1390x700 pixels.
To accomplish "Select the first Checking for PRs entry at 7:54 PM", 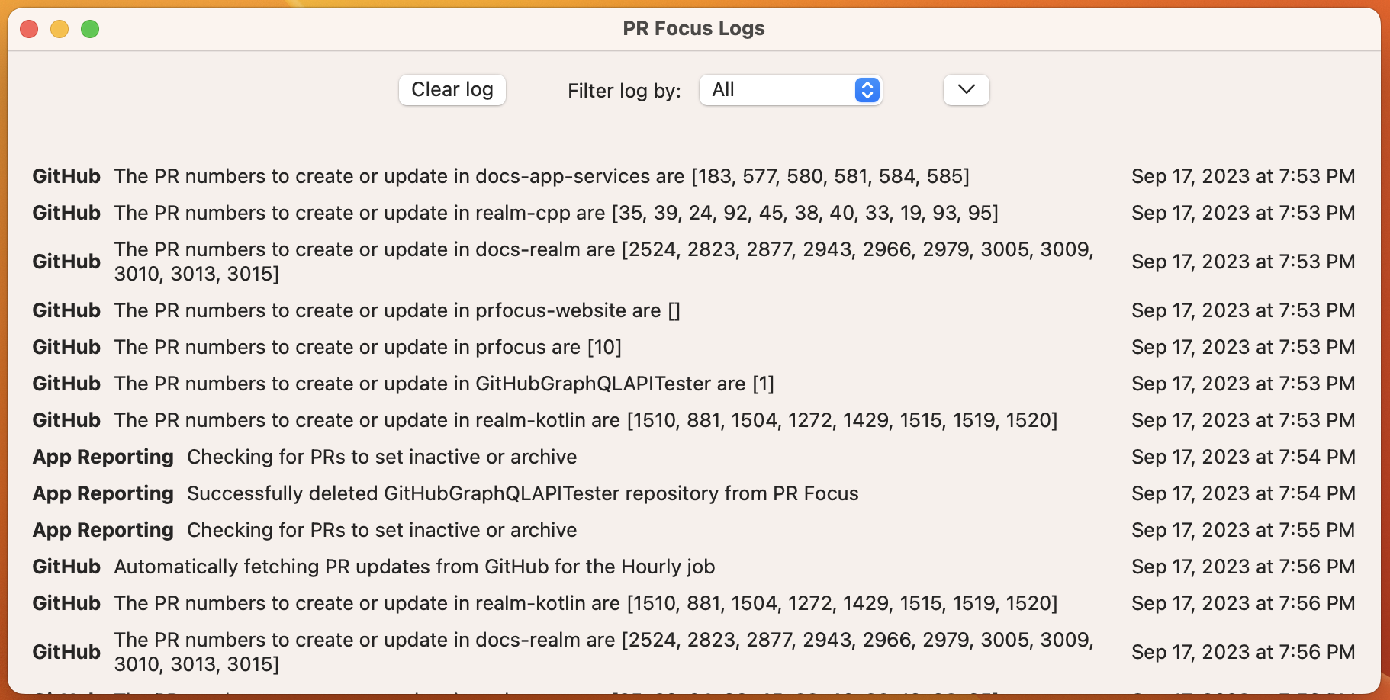I will [x=693, y=457].
